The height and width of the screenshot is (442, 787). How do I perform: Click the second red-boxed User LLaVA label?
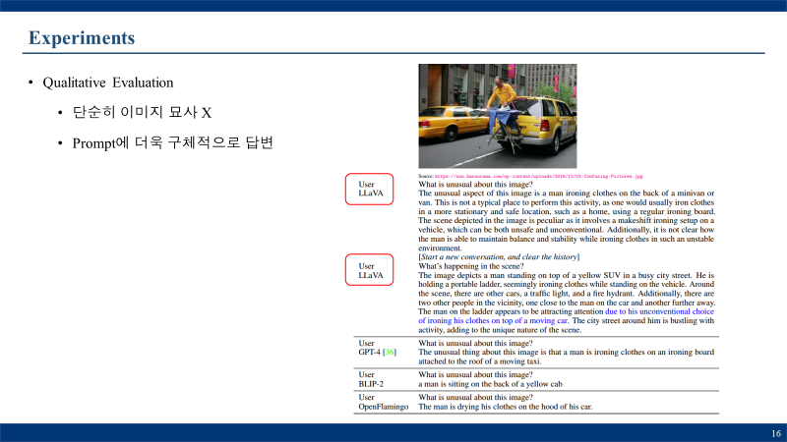tap(370, 270)
